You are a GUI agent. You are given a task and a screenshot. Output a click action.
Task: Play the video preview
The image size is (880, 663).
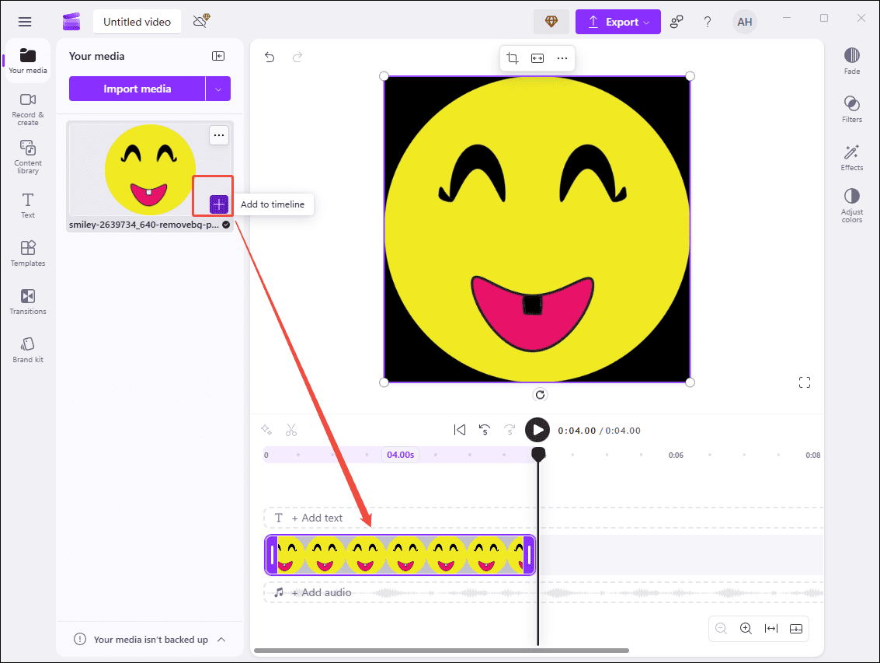537,429
